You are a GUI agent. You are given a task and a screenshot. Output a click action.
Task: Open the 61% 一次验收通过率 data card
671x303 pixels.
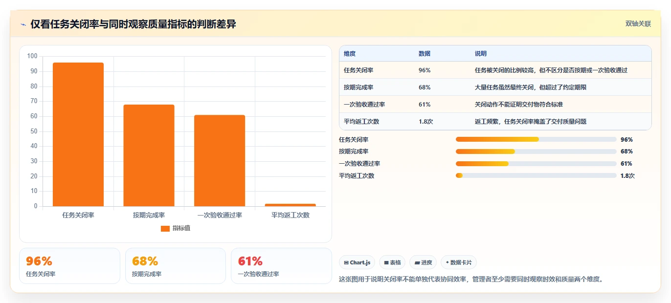(282, 266)
